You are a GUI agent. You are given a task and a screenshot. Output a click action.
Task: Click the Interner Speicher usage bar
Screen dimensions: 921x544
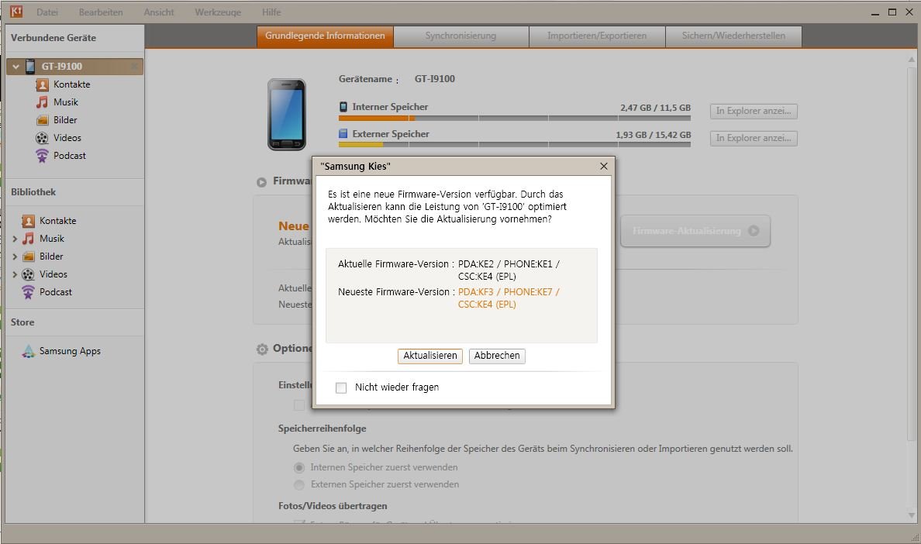point(515,118)
